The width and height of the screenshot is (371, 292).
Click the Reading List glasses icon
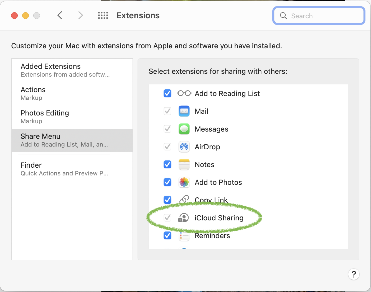click(x=184, y=94)
